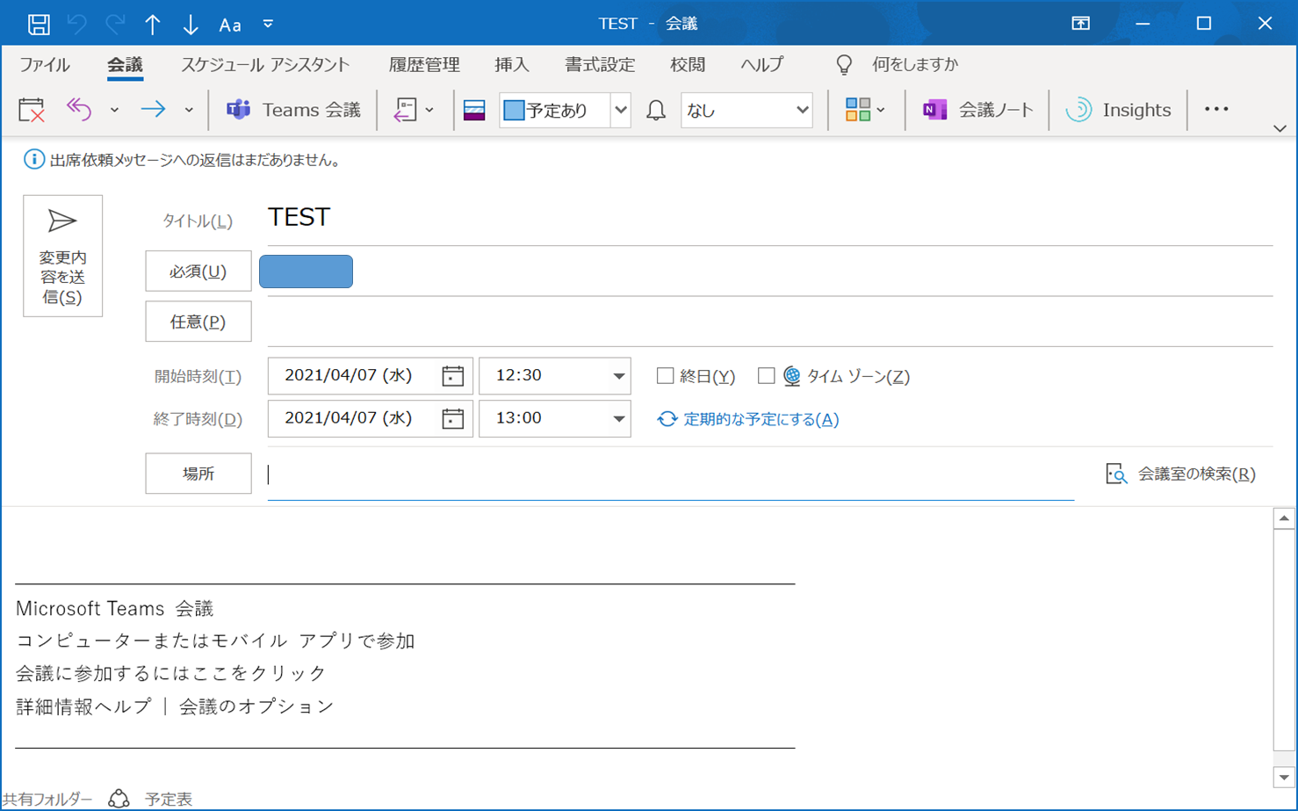1298x811 pixels.
Task: Open the Customize Quick Access Toolbar dropdown
Action: [268, 24]
